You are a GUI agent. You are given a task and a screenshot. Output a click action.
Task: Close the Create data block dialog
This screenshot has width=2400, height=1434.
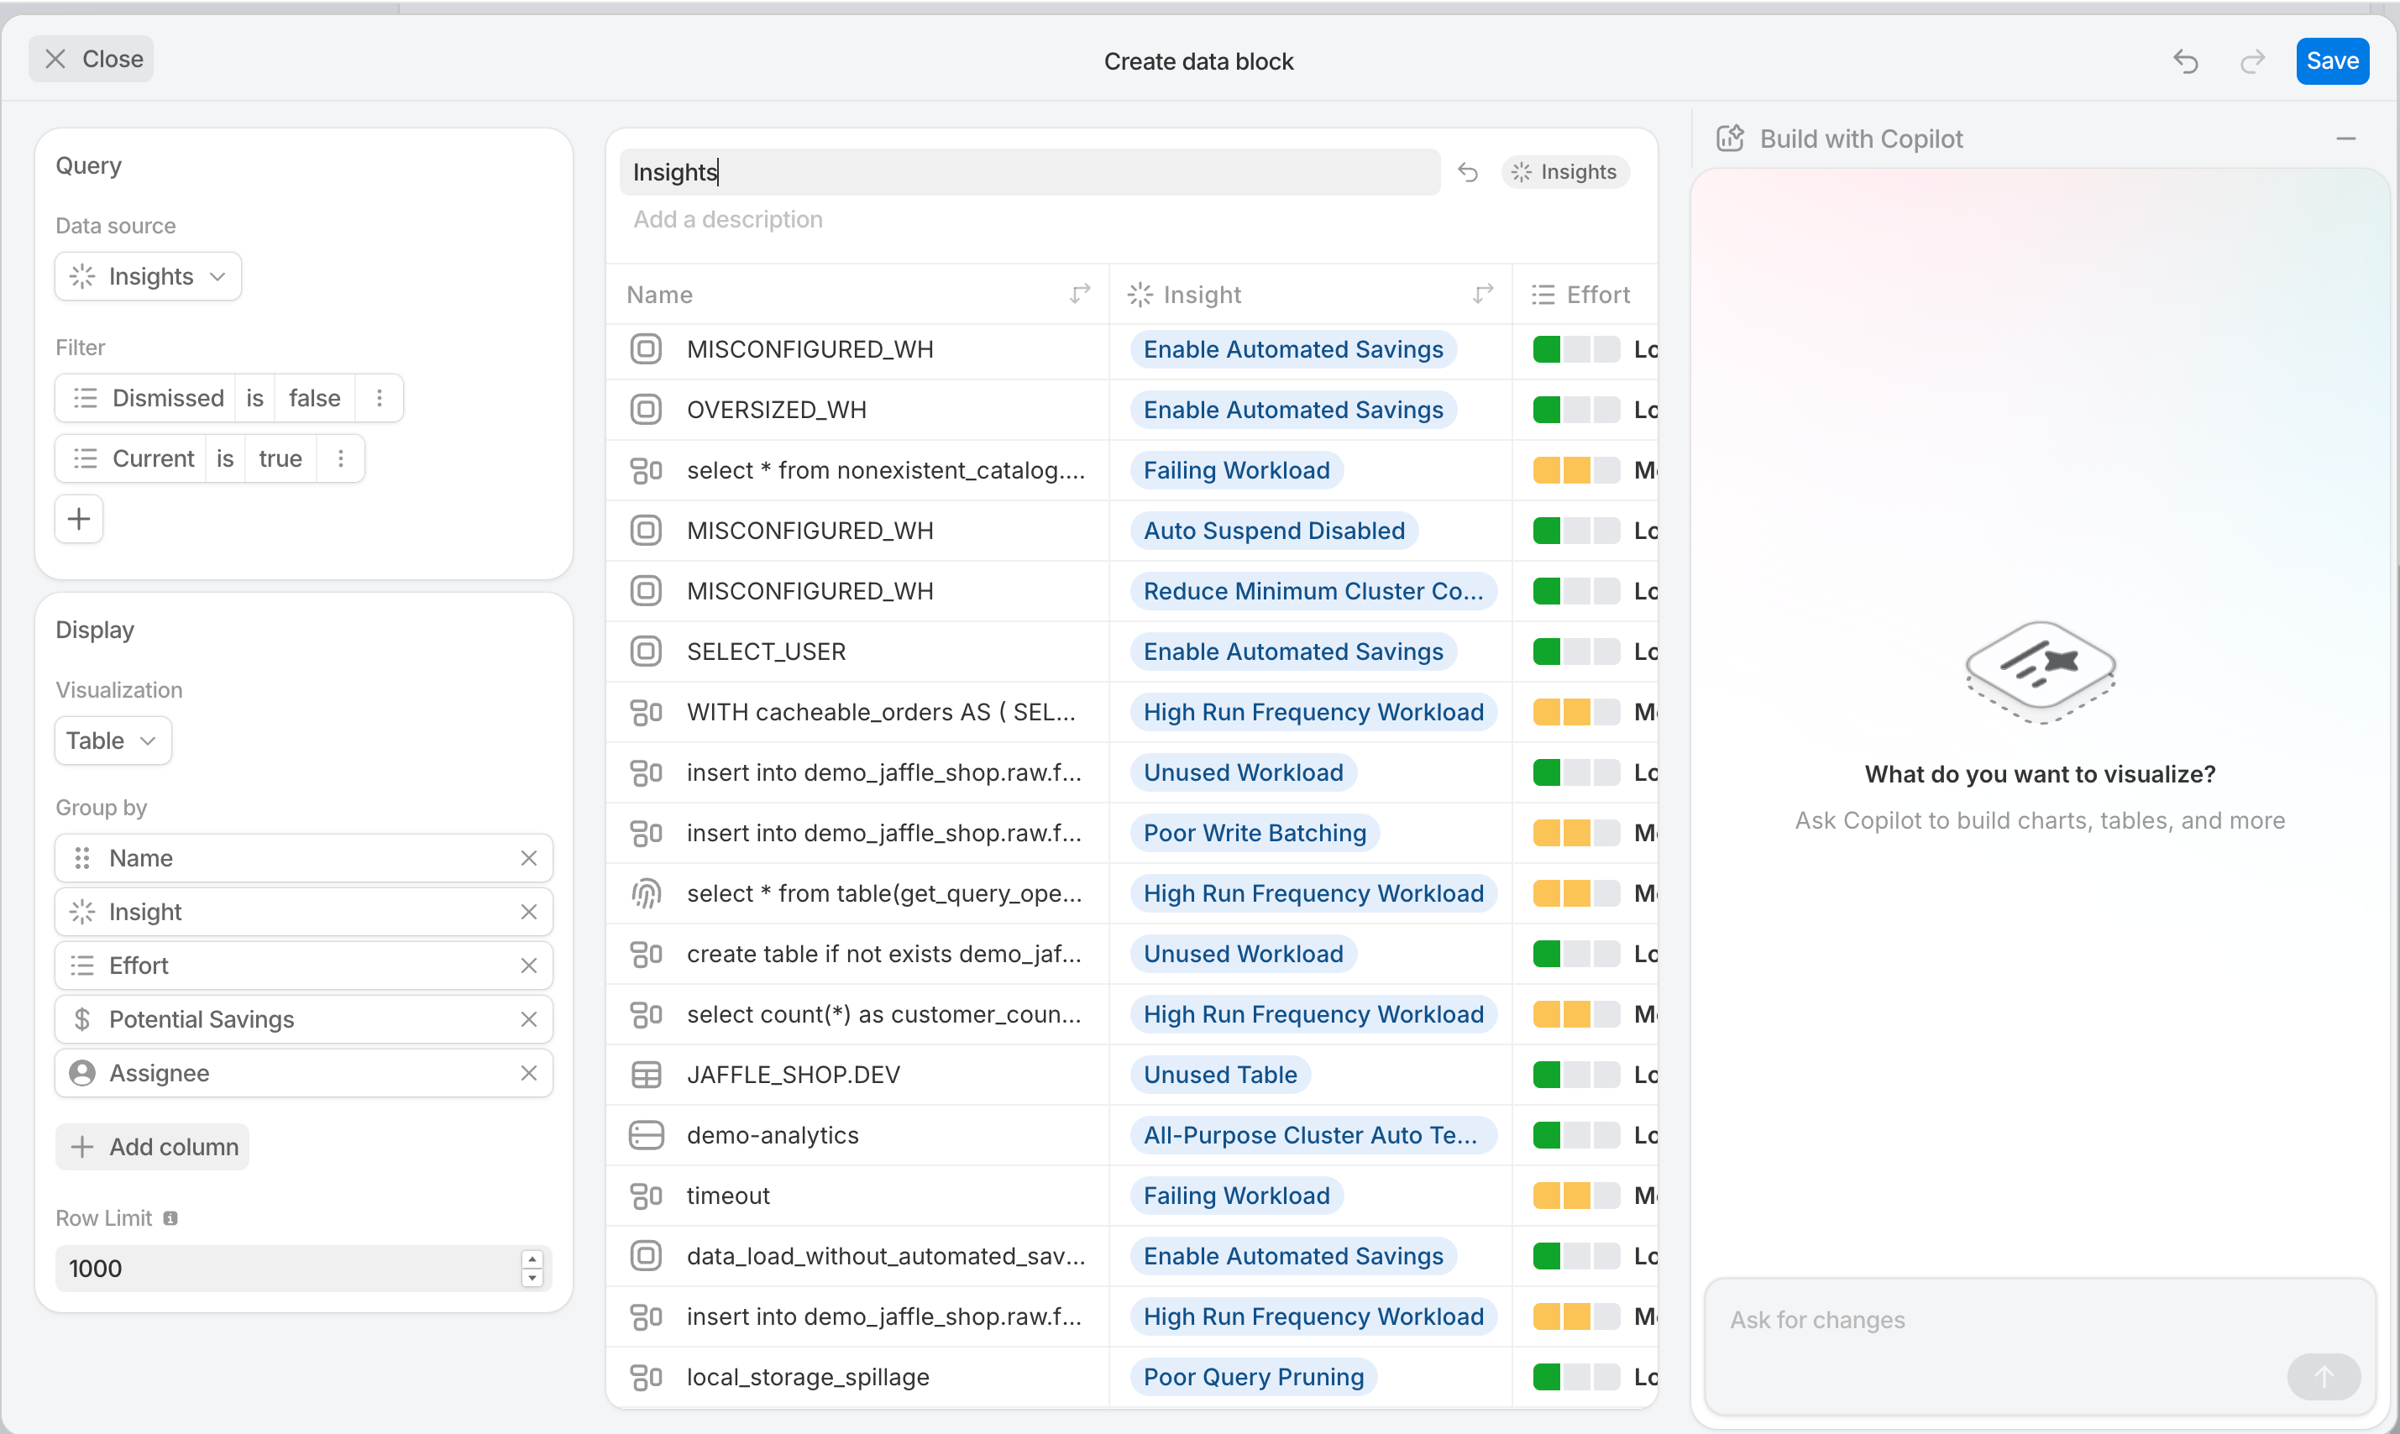tap(92, 59)
